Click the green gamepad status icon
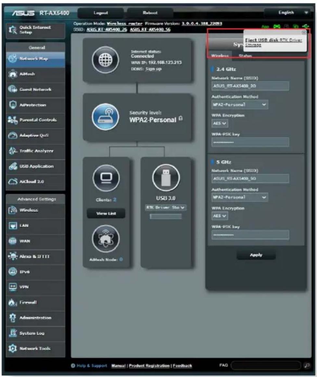 (277, 26)
